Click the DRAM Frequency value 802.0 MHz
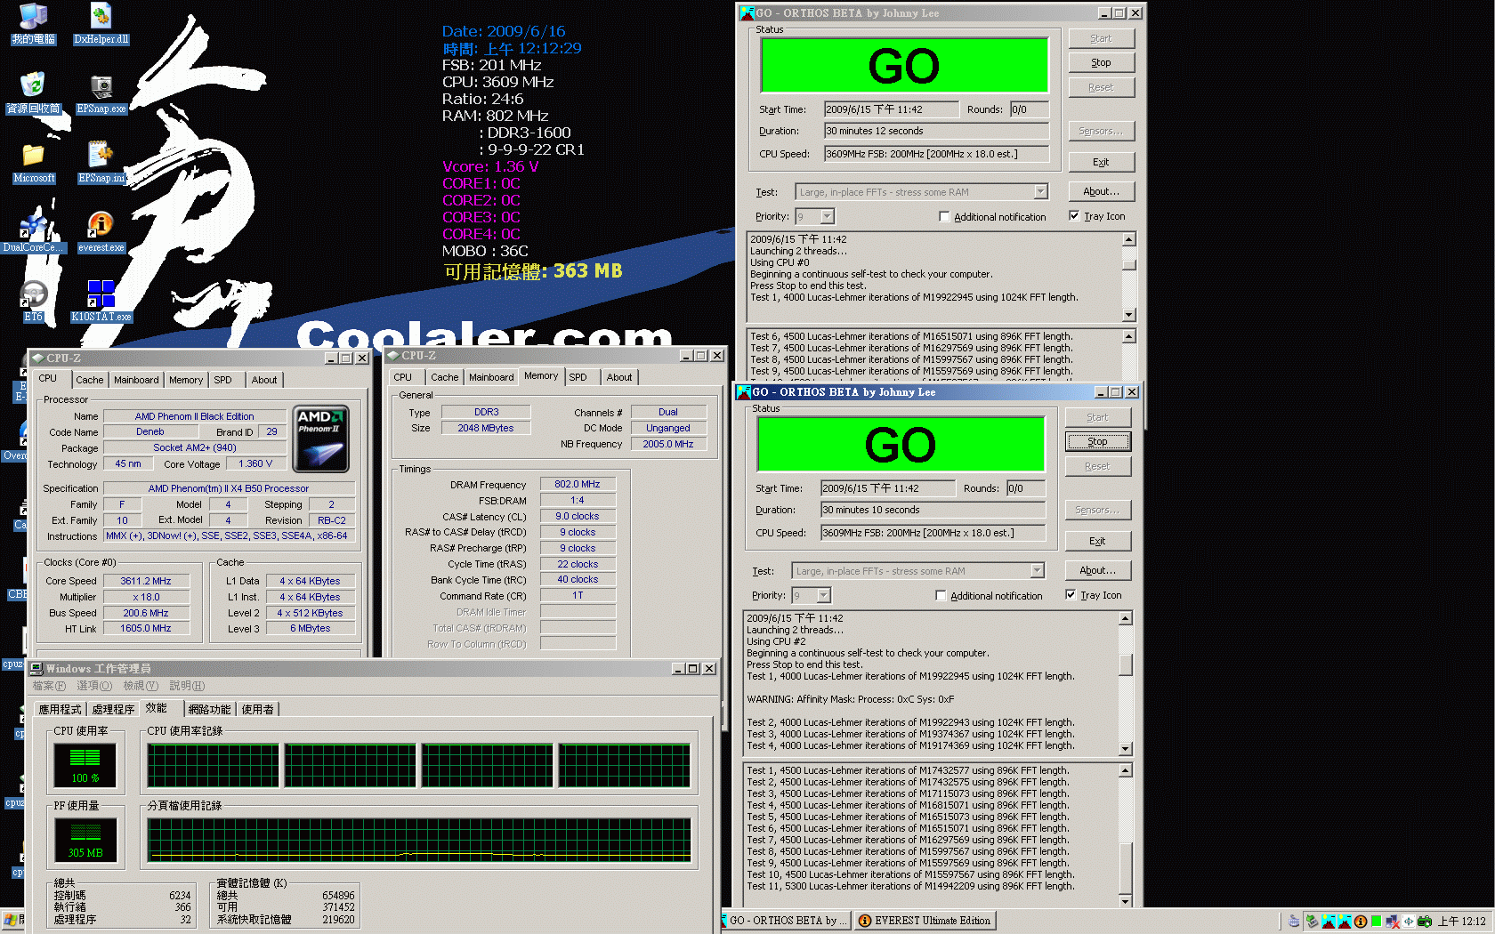The height and width of the screenshot is (934, 1495). [578, 484]
